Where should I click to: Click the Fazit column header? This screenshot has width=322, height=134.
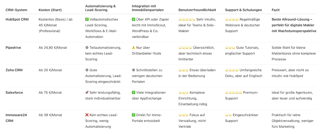[x=276, y=10]
